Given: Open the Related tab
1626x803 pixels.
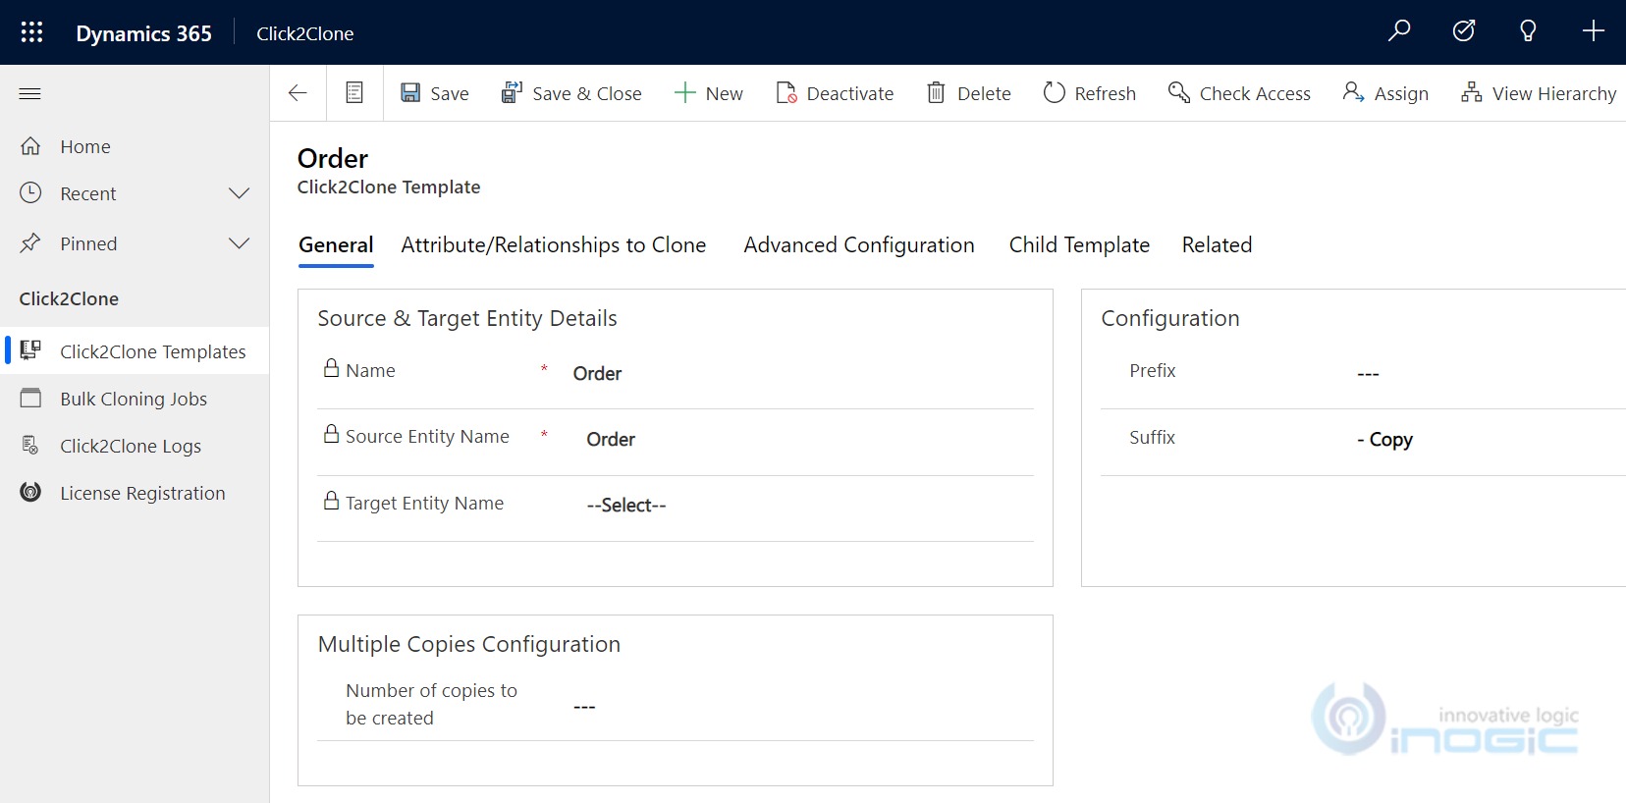Looking at the screenshot, I should pos(1217,245).
